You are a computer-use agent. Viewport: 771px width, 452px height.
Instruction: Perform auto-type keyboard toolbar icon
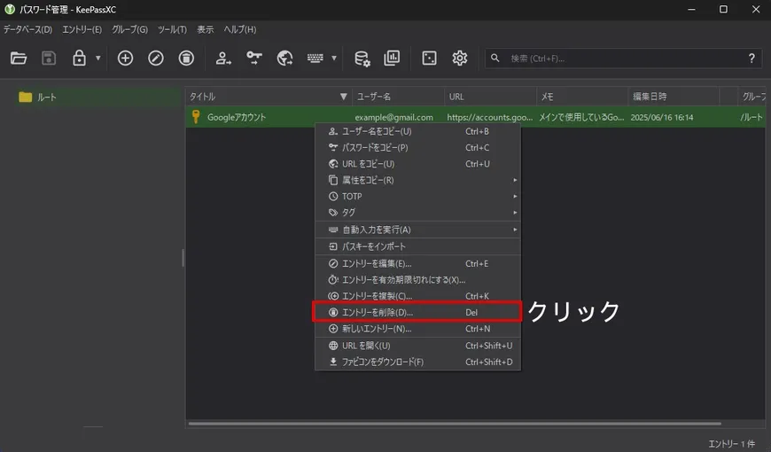click(x=315, y=58)
